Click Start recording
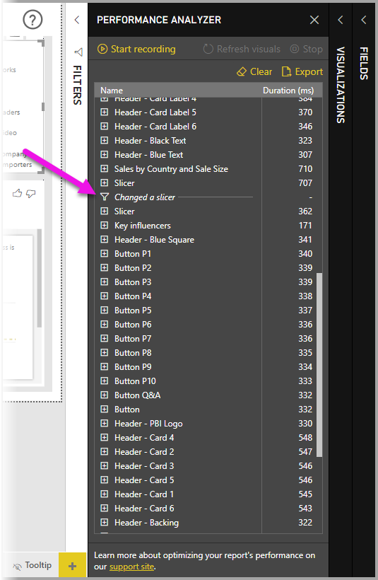 coord(136,50)
